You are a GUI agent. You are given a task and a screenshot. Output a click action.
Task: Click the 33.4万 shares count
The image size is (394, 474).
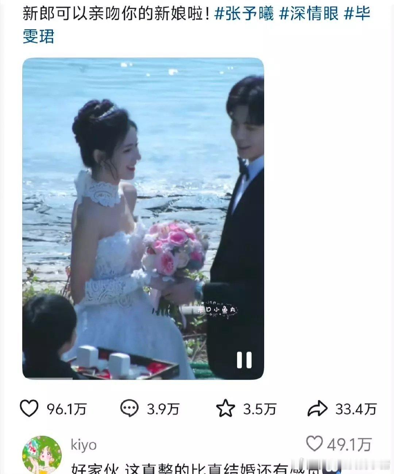click(356, 409)
